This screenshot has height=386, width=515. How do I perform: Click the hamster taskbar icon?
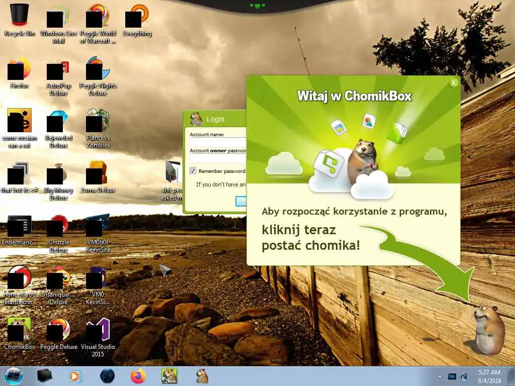click(x=201, y=376)
